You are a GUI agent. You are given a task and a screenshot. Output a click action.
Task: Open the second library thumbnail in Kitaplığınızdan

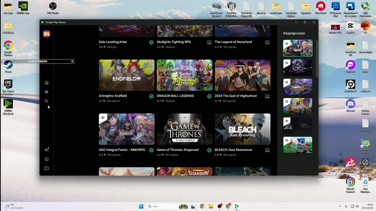click(298, 67)
